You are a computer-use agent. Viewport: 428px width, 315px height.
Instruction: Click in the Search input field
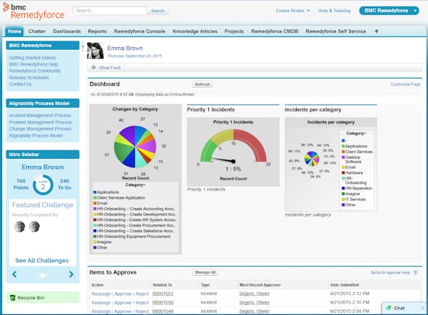click(110, 11)
